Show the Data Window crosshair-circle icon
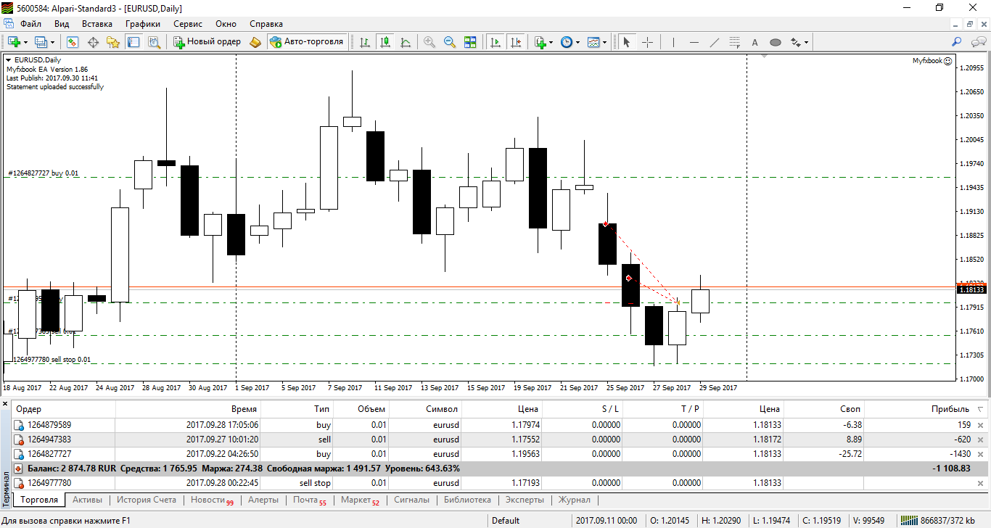991x528 pixels. 93,42
